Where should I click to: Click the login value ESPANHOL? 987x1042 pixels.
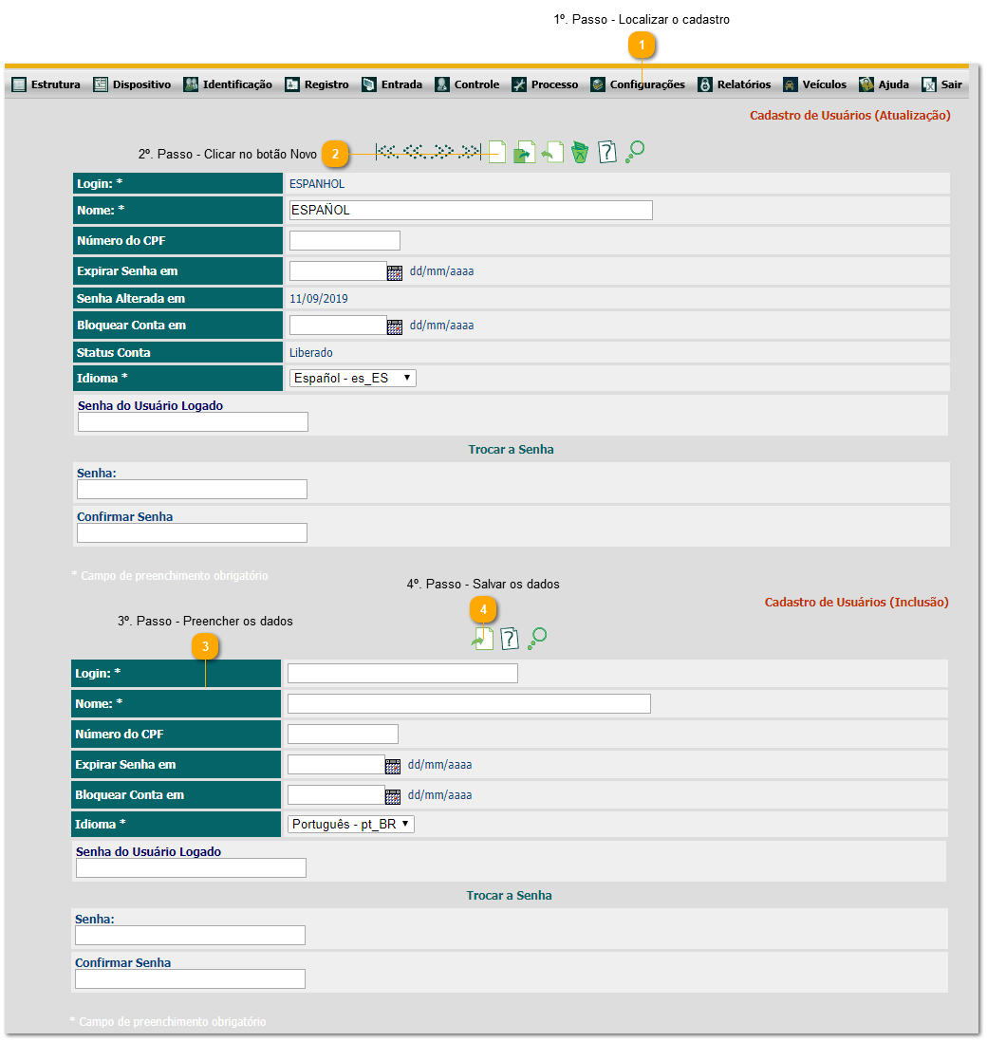[317, 184]
